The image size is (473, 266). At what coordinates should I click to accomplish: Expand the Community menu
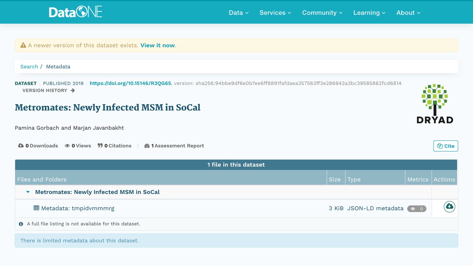(322, 13)
